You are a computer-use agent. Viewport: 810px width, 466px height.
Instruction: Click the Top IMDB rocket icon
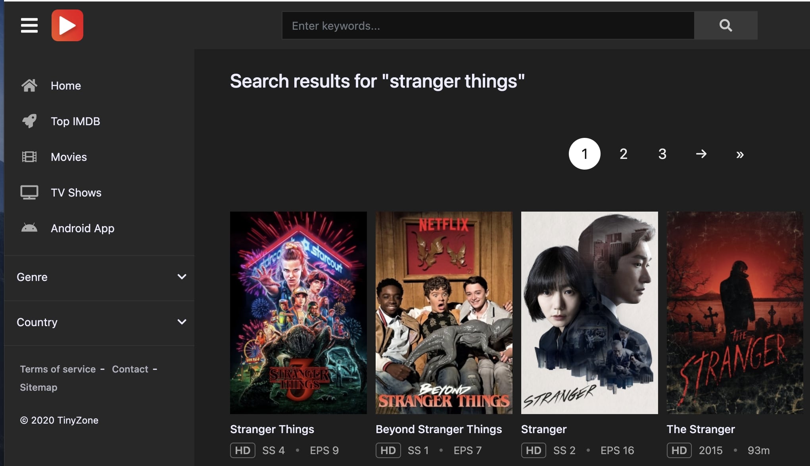[29, 121]
